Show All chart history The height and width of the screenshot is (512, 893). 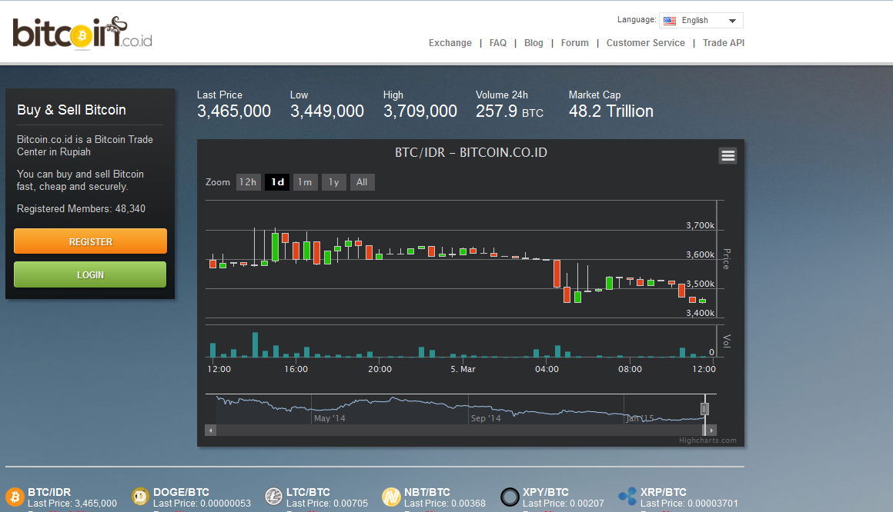pos(363,182)
